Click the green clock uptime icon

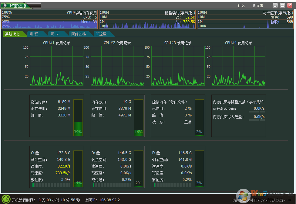click(6, 199)
